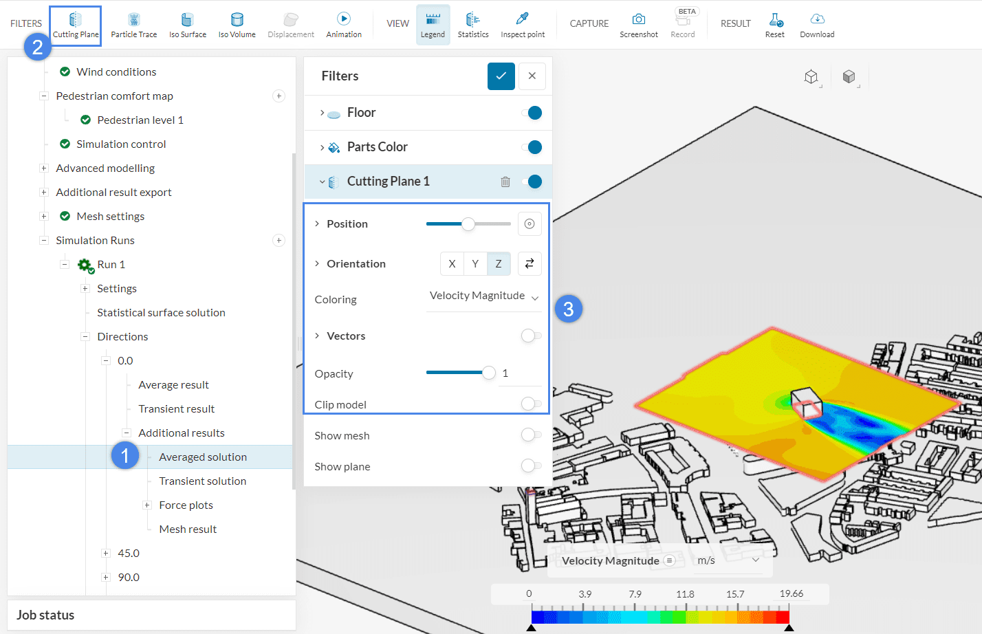Open the m/s units dropdown
This screenshot has height=634, width=982.
tap(728, 560)
